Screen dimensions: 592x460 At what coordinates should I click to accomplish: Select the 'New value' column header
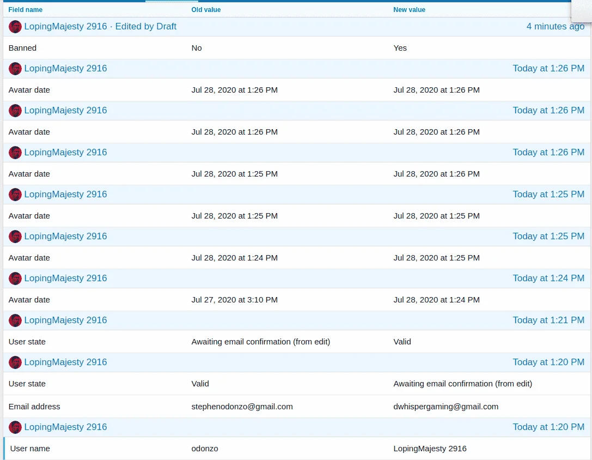(x=409, y=9)
